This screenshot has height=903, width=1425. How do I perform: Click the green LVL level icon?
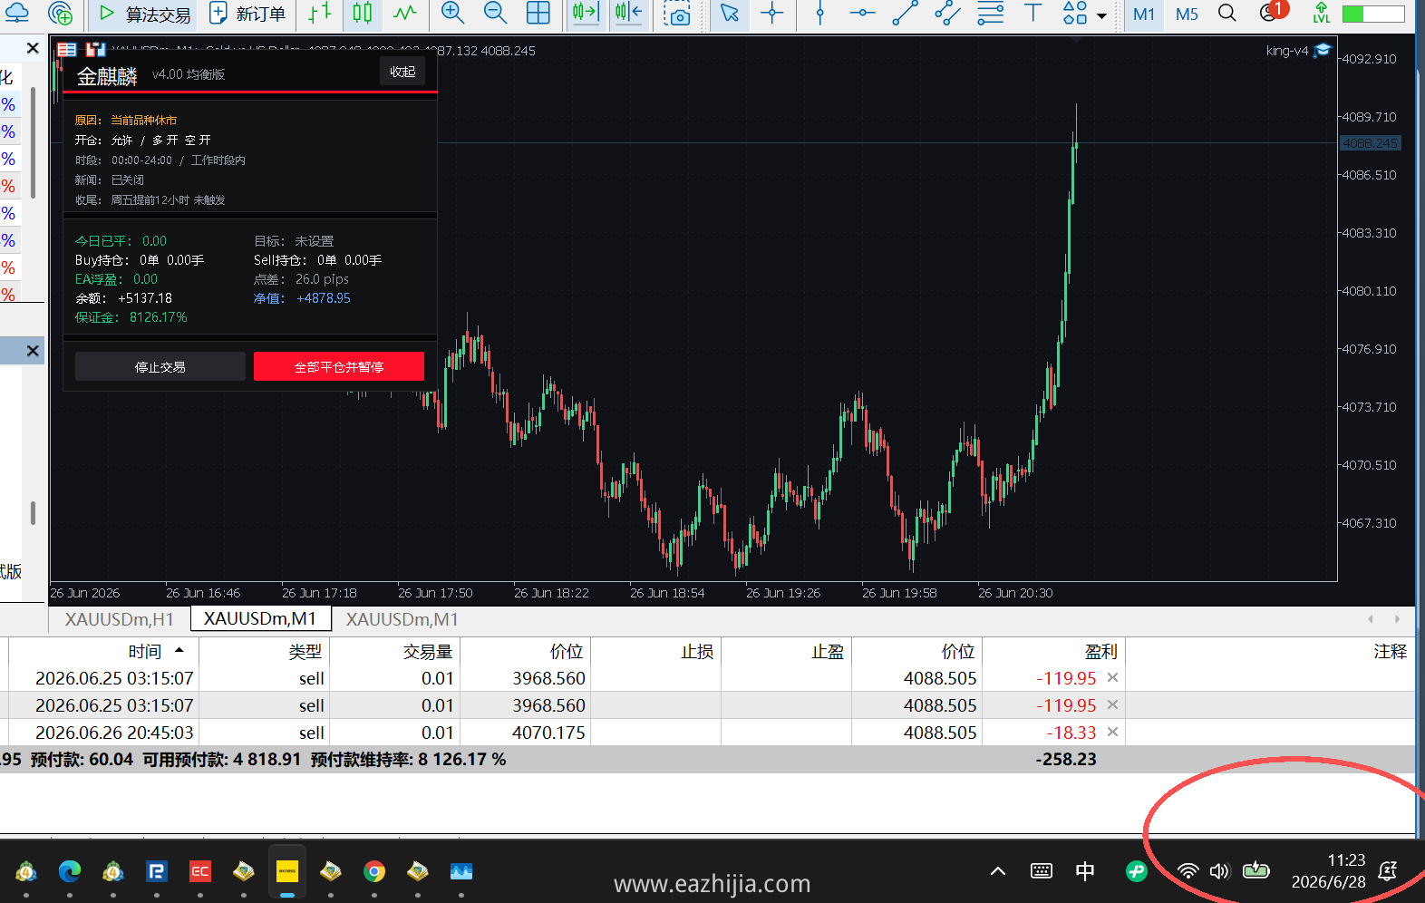coord(1322,13)
